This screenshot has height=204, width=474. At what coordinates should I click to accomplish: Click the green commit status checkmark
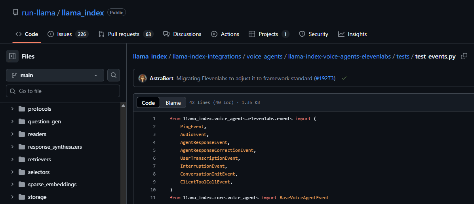[344, 78]
